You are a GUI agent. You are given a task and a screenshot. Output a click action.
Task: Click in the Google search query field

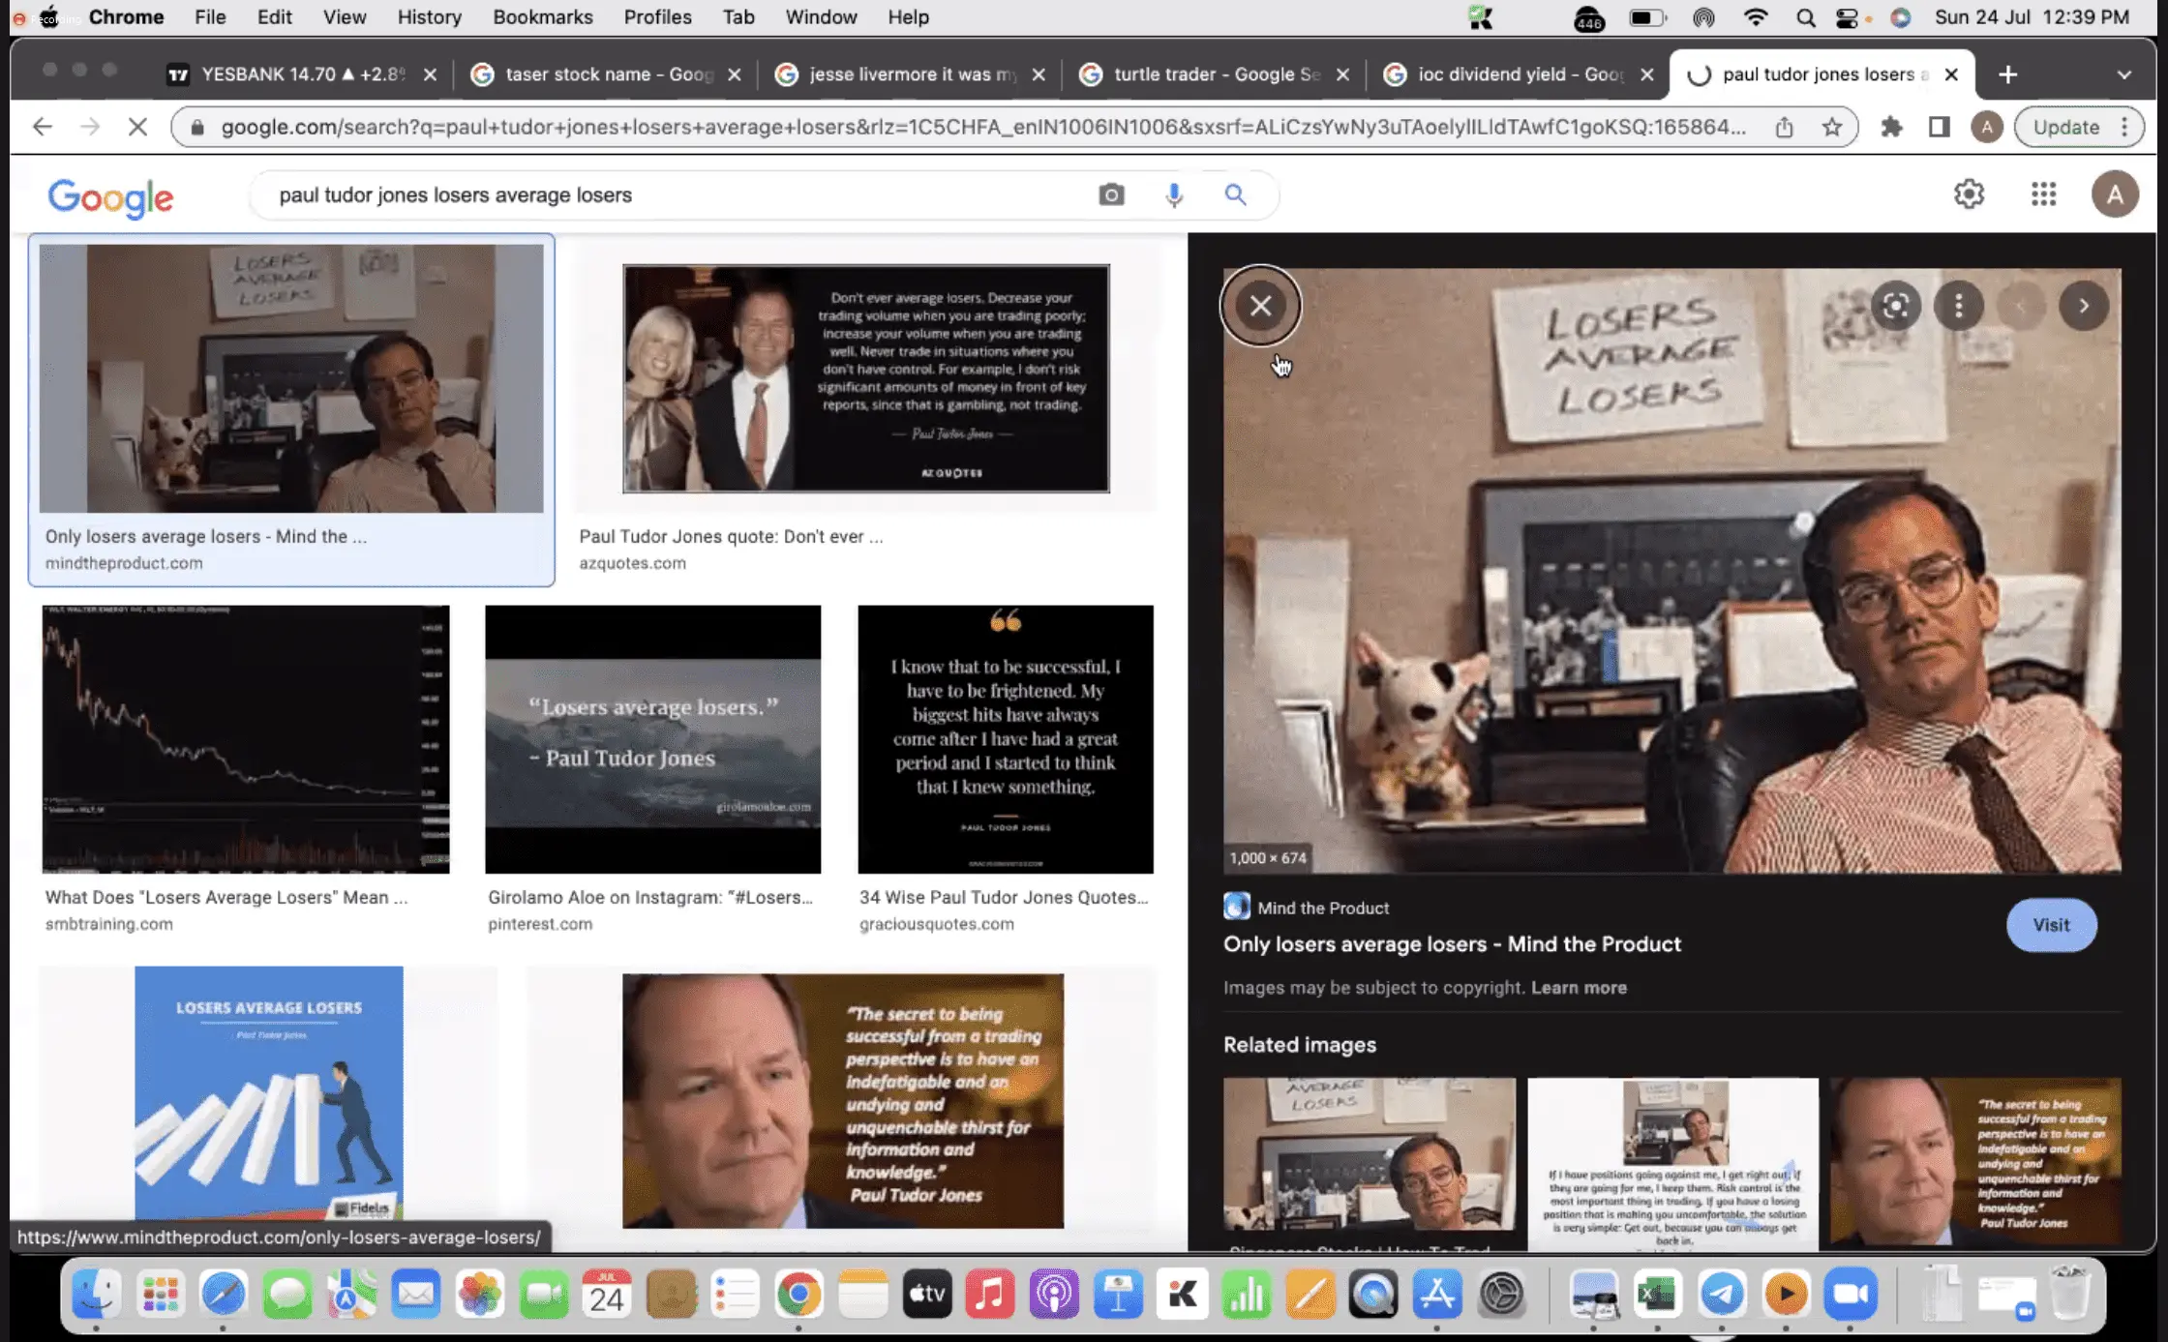677,194
